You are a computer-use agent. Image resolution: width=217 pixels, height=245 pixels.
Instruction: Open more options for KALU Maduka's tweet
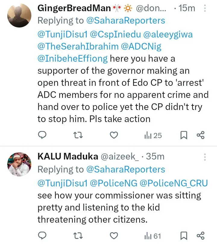pos(205,156)
